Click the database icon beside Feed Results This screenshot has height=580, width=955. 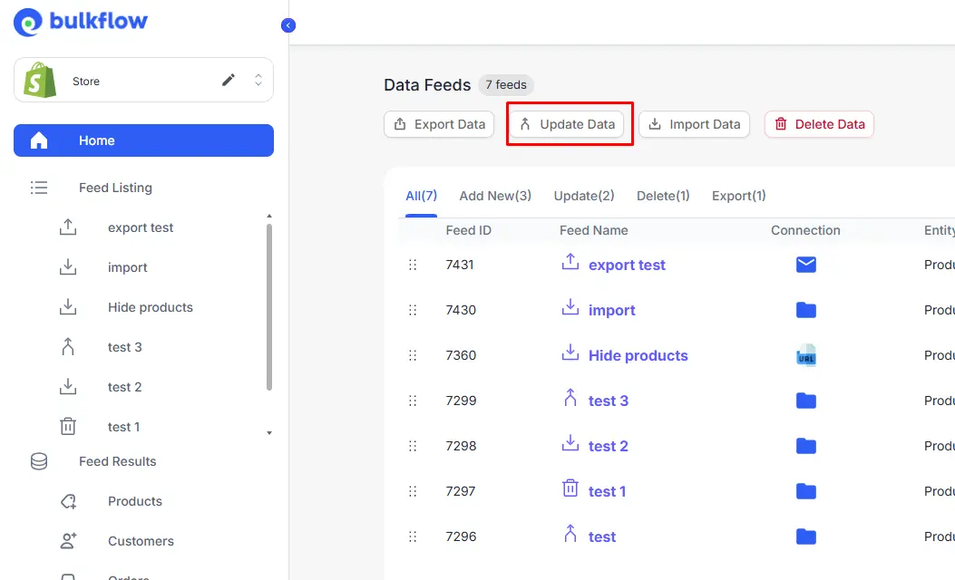pyautogui.click(x=38, y=461)
